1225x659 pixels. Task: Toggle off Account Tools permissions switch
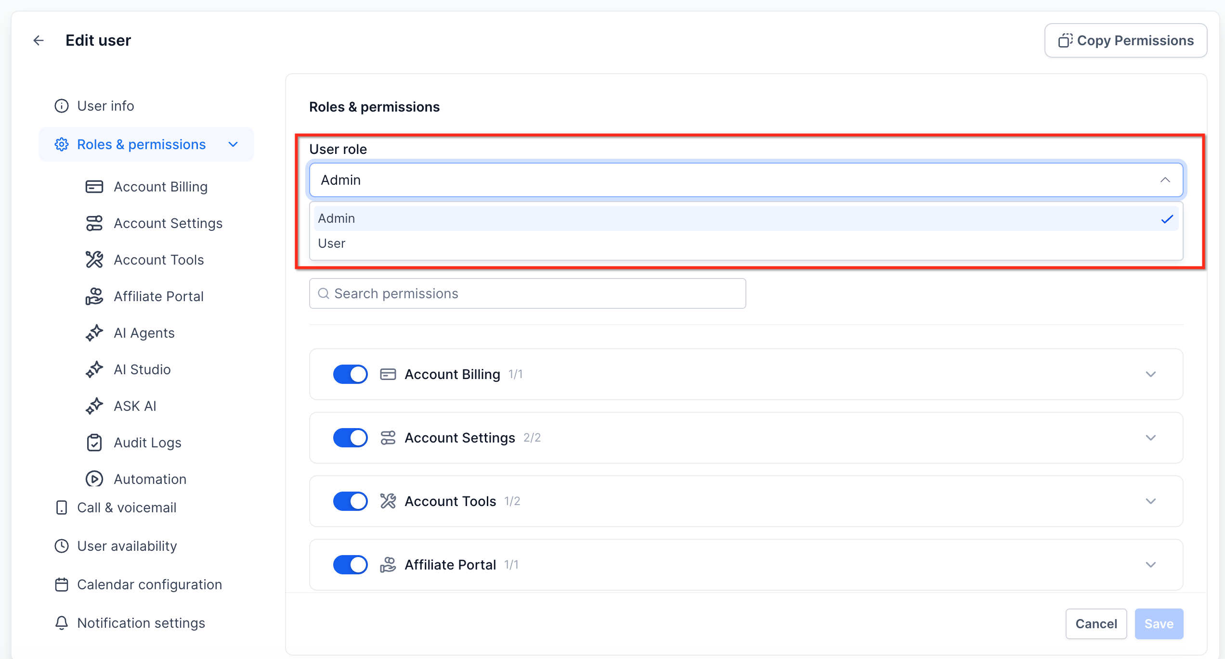tap(350, 501)
